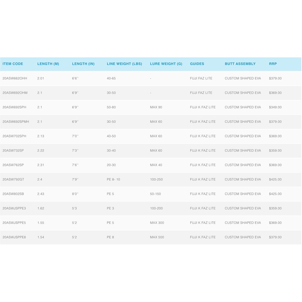Viewport: 302px width, 302px height.
Task: Click the 7'6'' length cell
Action: pos(75,165)
